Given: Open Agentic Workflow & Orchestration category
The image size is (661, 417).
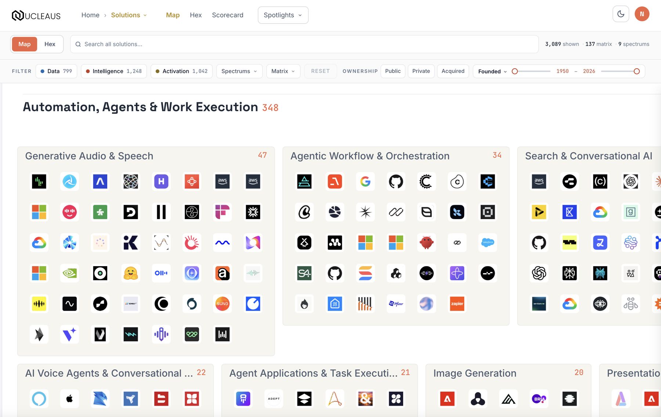Looking at the screenshot, I should point(370,156).
